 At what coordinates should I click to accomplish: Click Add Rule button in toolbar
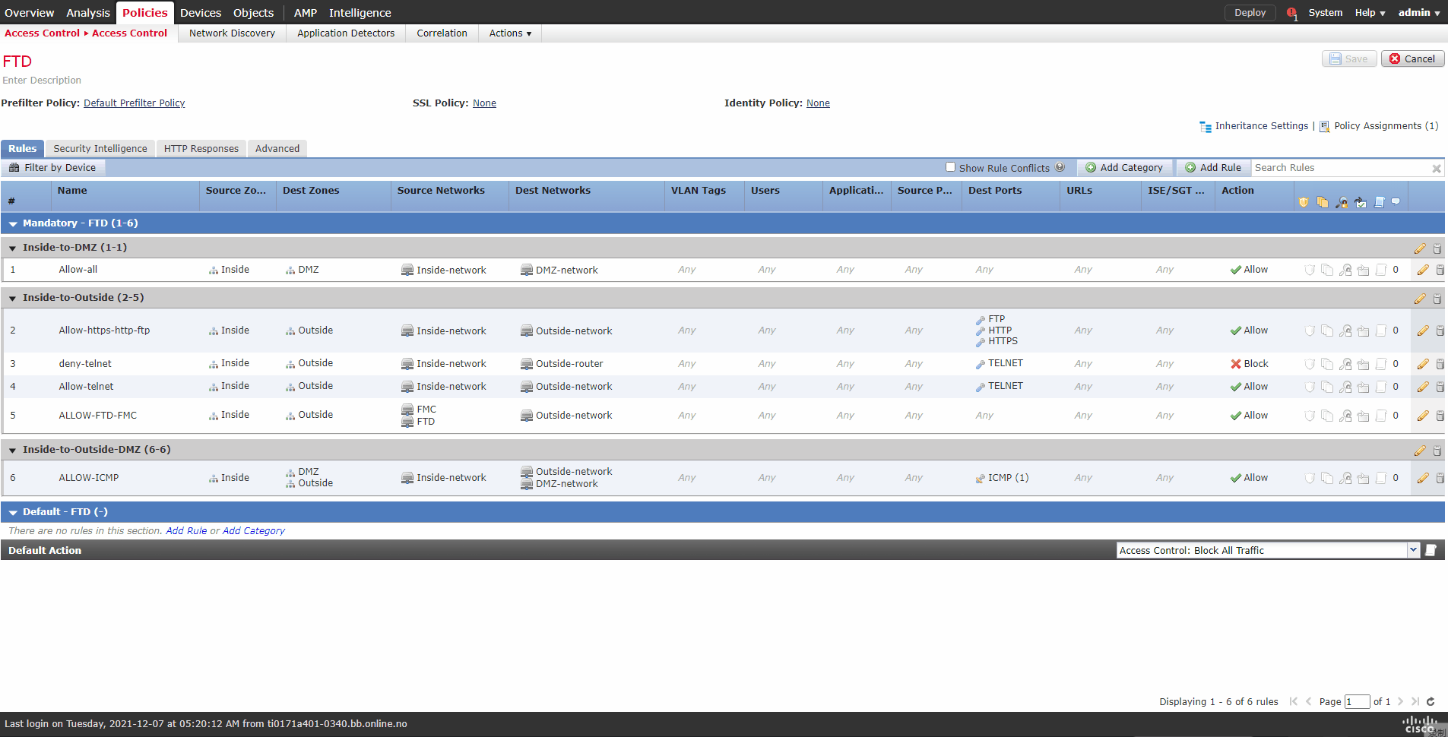point(1213,168)
